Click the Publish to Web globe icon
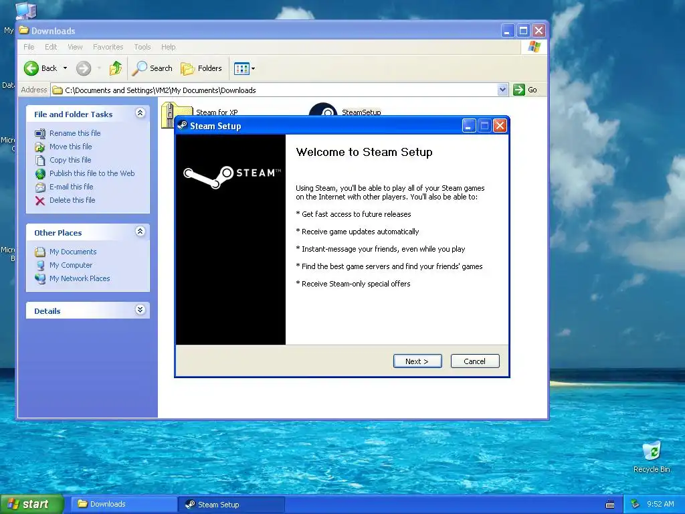 40,174
